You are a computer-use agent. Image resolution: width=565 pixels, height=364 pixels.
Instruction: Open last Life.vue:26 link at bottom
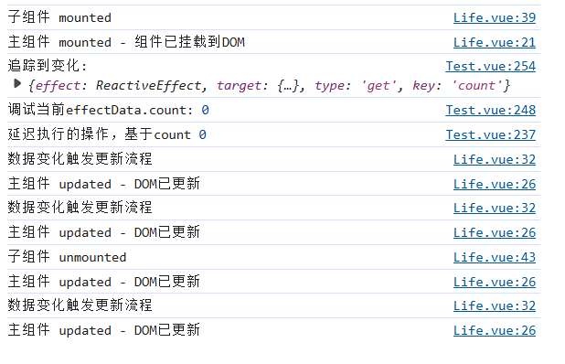coord(495,330)
